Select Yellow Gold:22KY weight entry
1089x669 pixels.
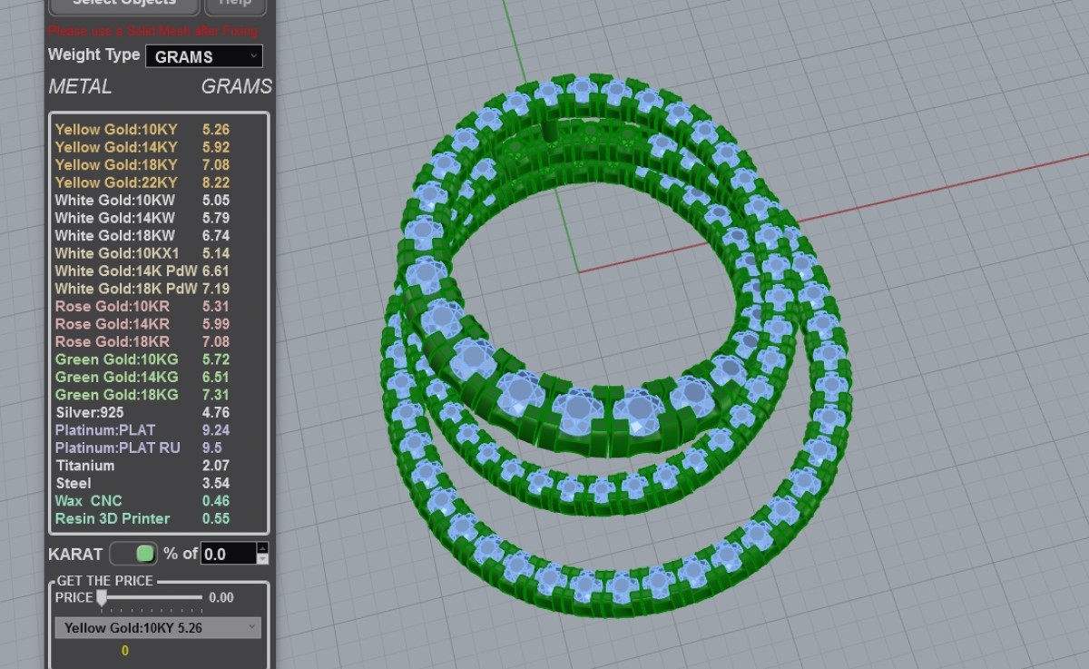point(116,182)
